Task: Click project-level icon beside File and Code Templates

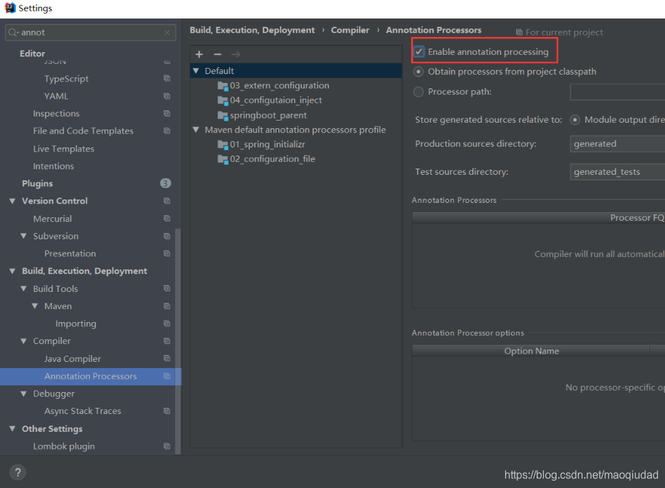Action: point(167,131)
